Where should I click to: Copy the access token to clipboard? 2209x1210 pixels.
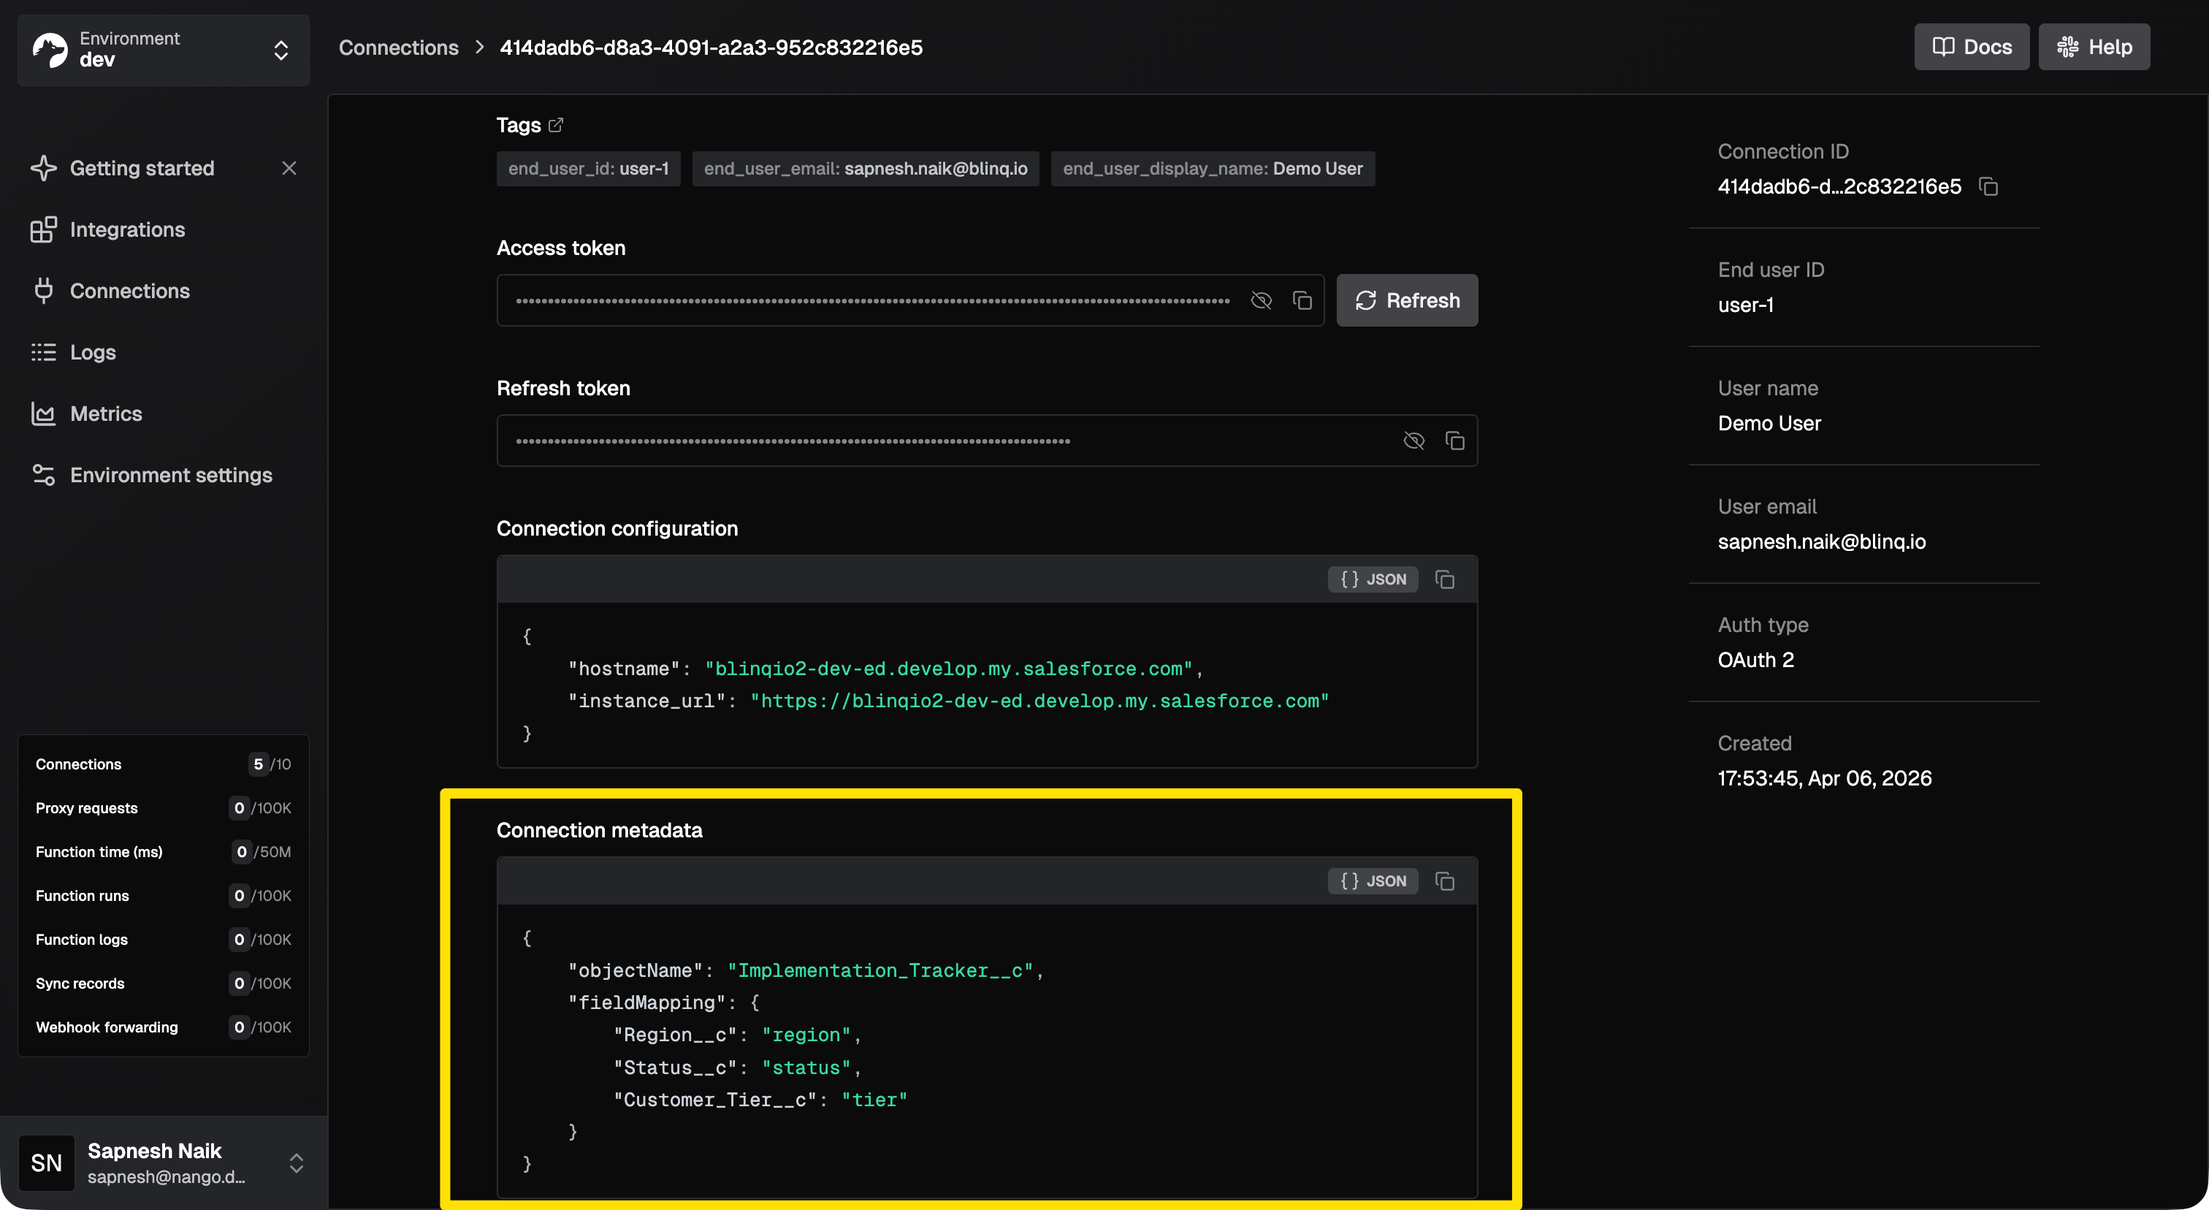point(1302,300)
